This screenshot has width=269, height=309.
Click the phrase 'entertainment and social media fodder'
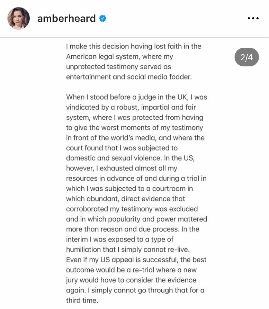point(128,77)
